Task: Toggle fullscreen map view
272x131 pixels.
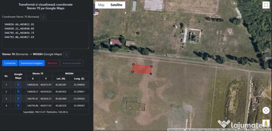Action: point(266,5)
